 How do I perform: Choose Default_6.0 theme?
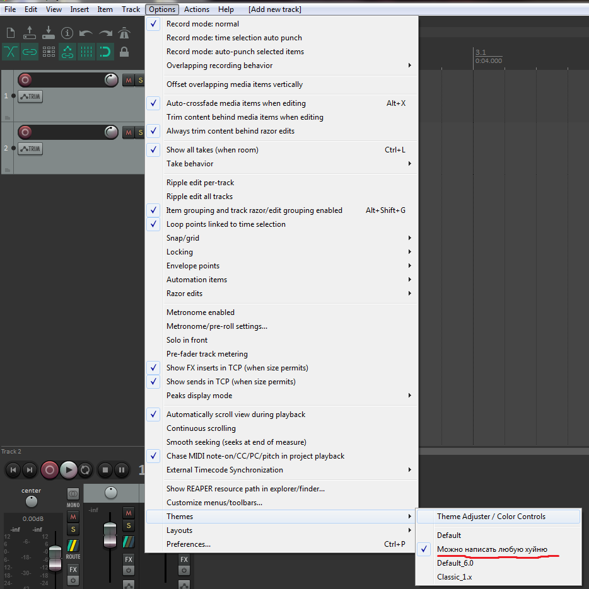(x=498, y=563)
